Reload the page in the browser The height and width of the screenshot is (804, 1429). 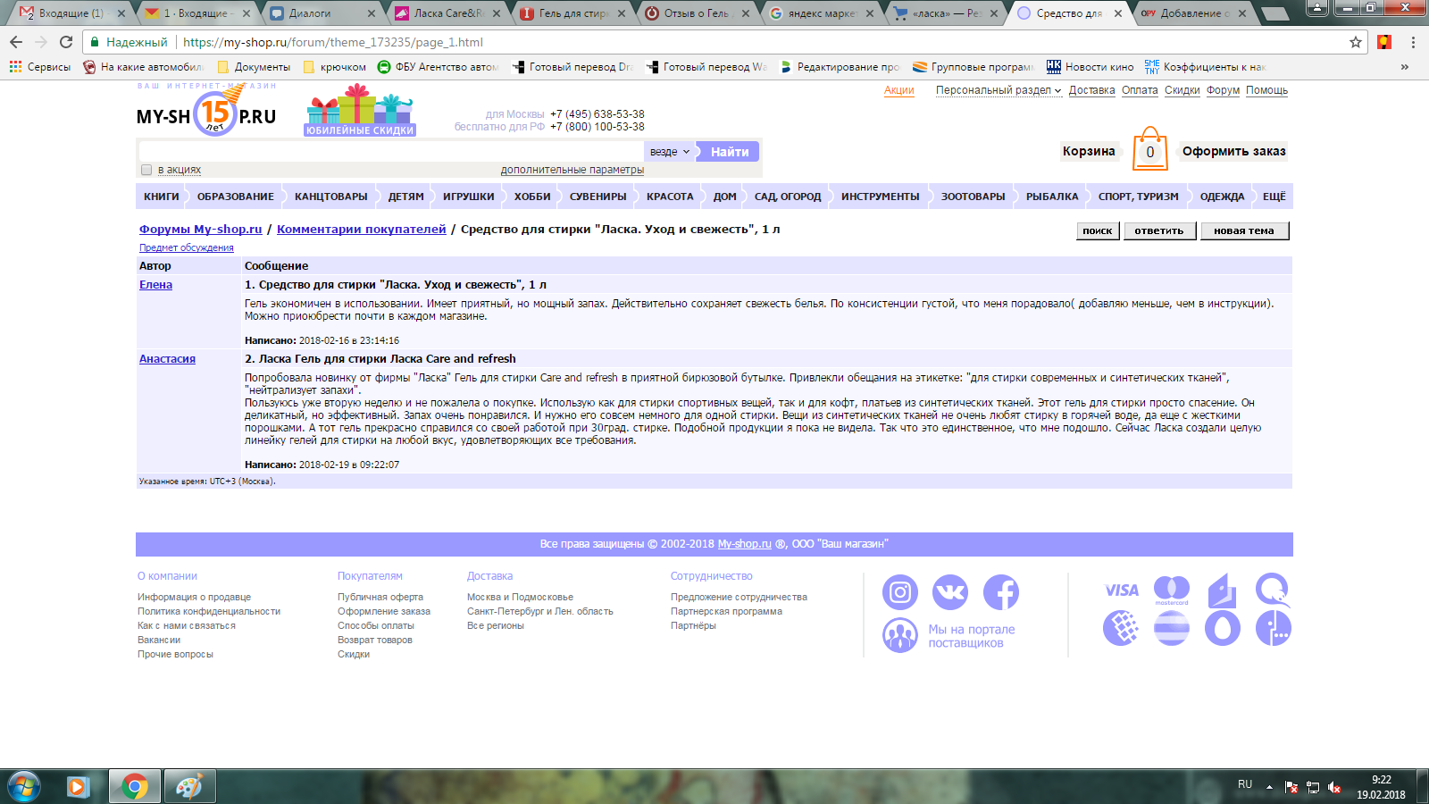[66, 42]
